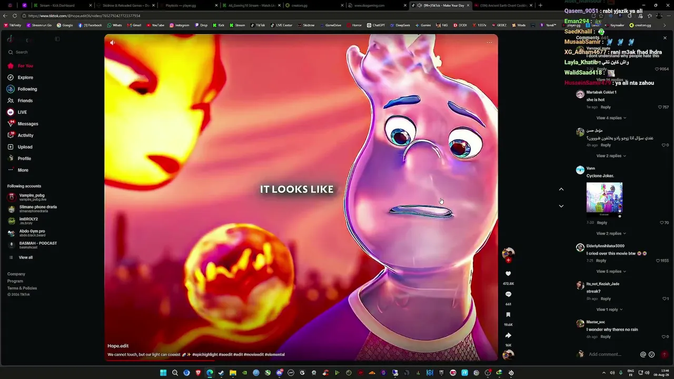Open the video options ellipsis menu
Screen dimensions: 674x379
click(x=489, y=43)
